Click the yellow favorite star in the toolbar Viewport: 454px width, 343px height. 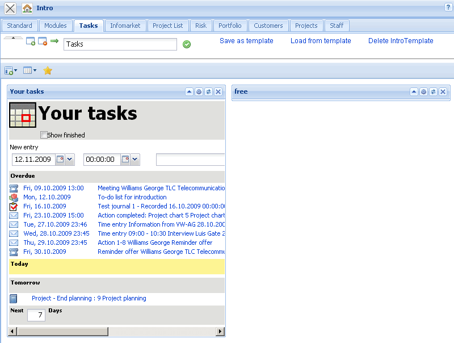[48, 70]
